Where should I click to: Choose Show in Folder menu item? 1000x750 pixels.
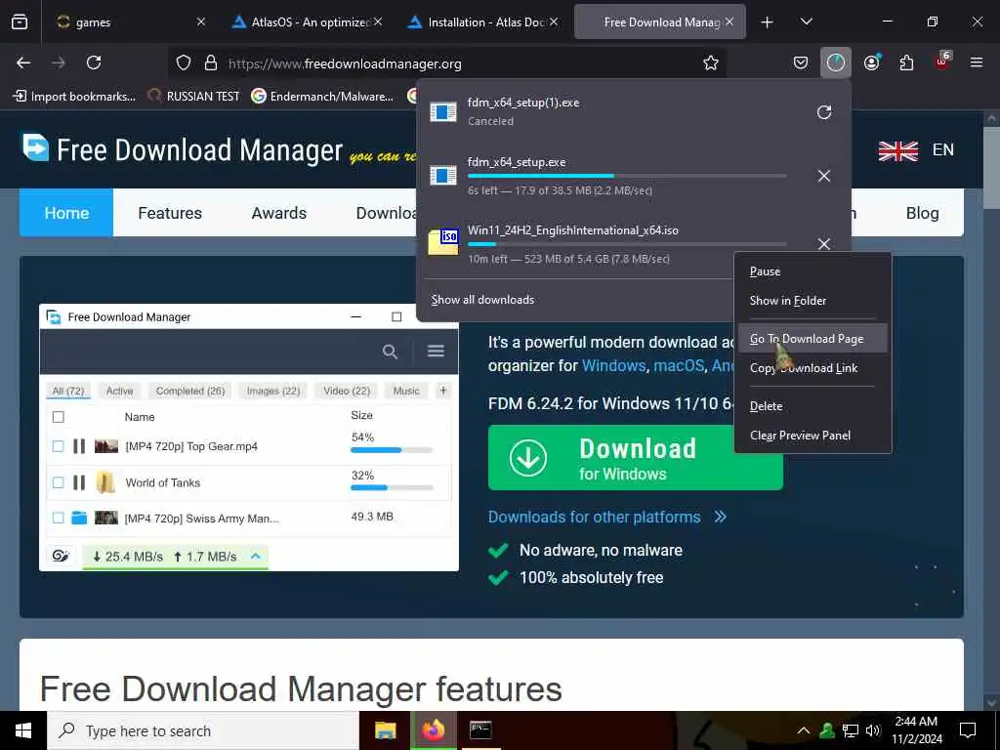pyautogui.click(x=812, y=301)
